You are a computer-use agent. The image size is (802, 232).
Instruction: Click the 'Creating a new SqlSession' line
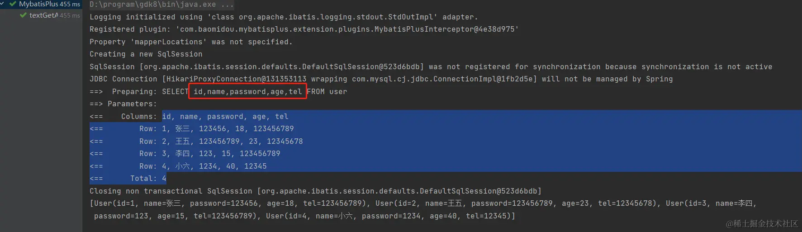(x=146, y=54)
